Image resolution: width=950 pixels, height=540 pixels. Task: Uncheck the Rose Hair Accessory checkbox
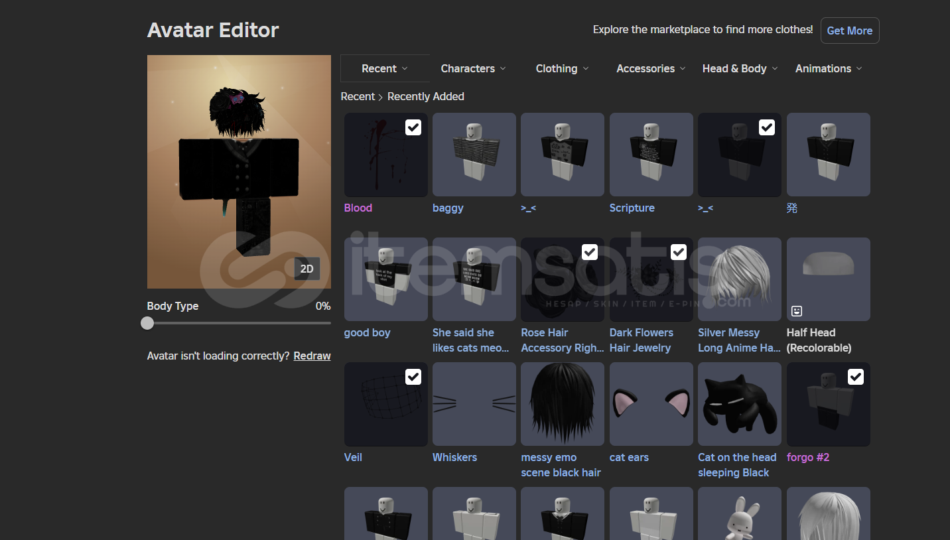(590, 252)
